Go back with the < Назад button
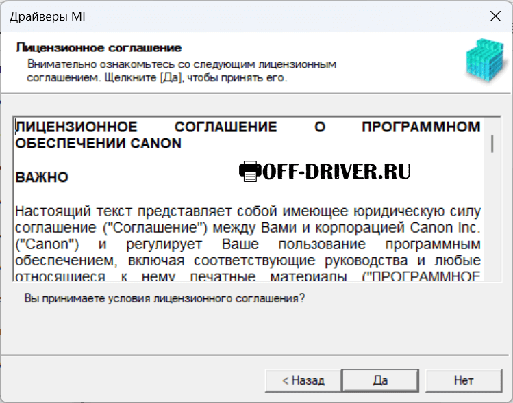Viewport: 513px width, 403px height. click(x=303, y=380)
